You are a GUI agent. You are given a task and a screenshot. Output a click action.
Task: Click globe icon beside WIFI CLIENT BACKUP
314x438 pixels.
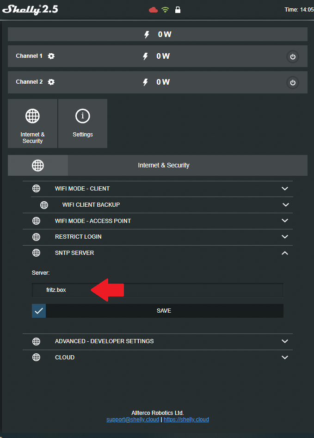(44, 205)
